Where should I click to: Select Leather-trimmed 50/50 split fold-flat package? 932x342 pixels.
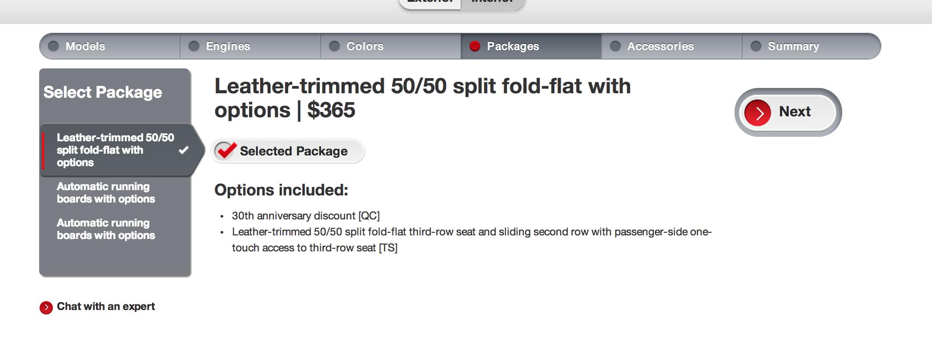coord(117,150)
